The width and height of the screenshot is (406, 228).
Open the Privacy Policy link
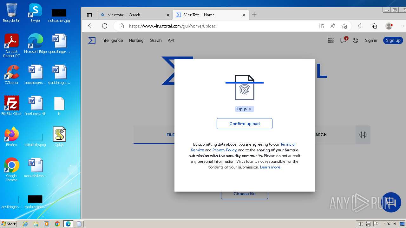tap(224, 150)
